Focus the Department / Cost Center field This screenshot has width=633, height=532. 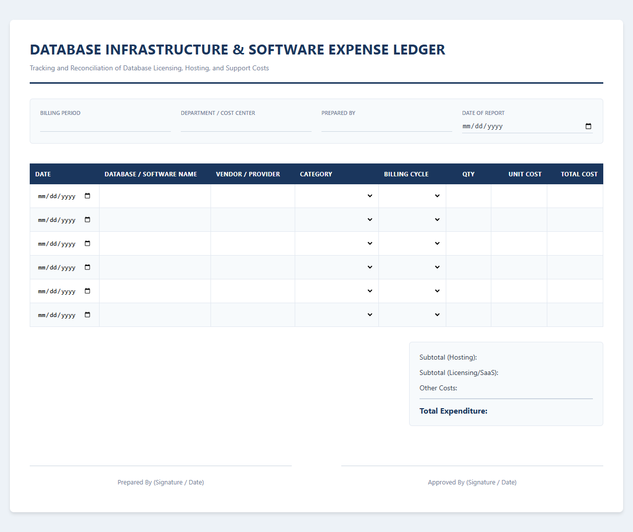point(246,126)
